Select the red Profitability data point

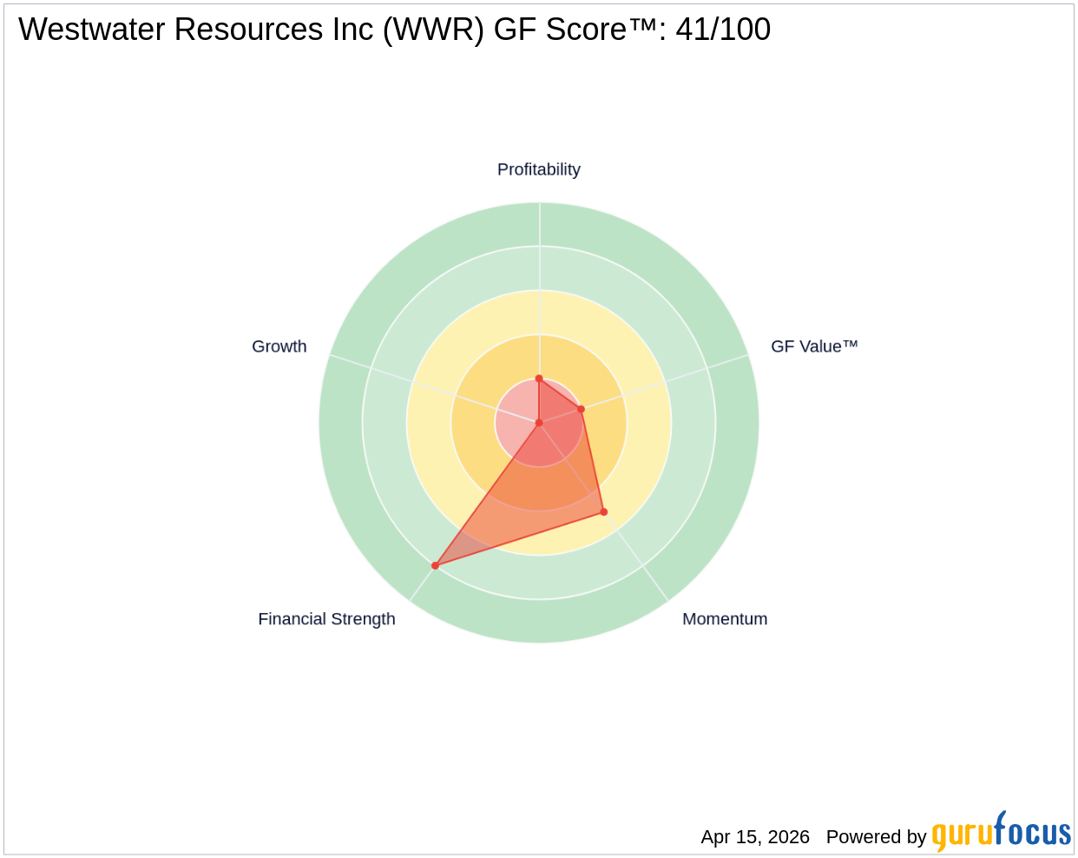538,378
